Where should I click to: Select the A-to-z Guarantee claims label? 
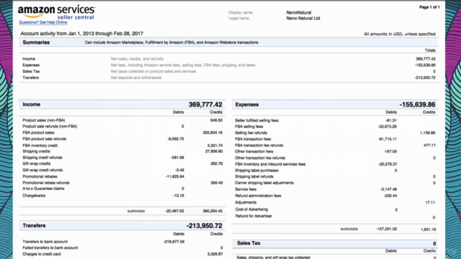(x=43, y=188)
